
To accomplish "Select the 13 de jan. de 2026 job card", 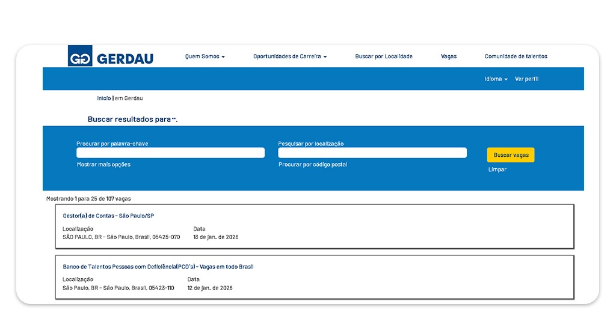I will click(x=215, y=237).
